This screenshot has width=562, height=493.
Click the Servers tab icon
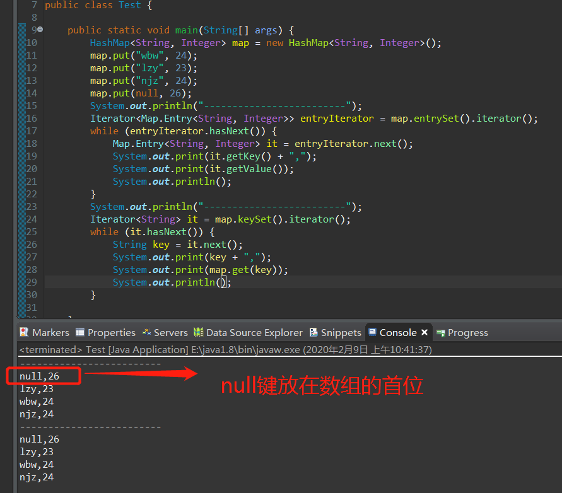pos(146,332)
